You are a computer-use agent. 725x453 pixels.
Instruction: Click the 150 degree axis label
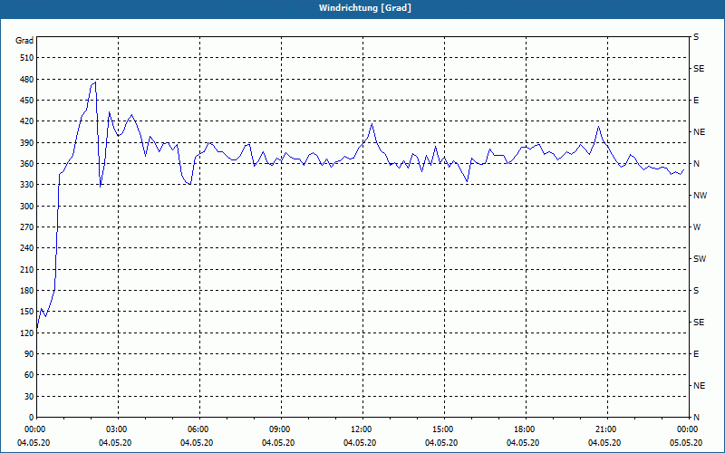pyautogui.click(x=27, y=312)
